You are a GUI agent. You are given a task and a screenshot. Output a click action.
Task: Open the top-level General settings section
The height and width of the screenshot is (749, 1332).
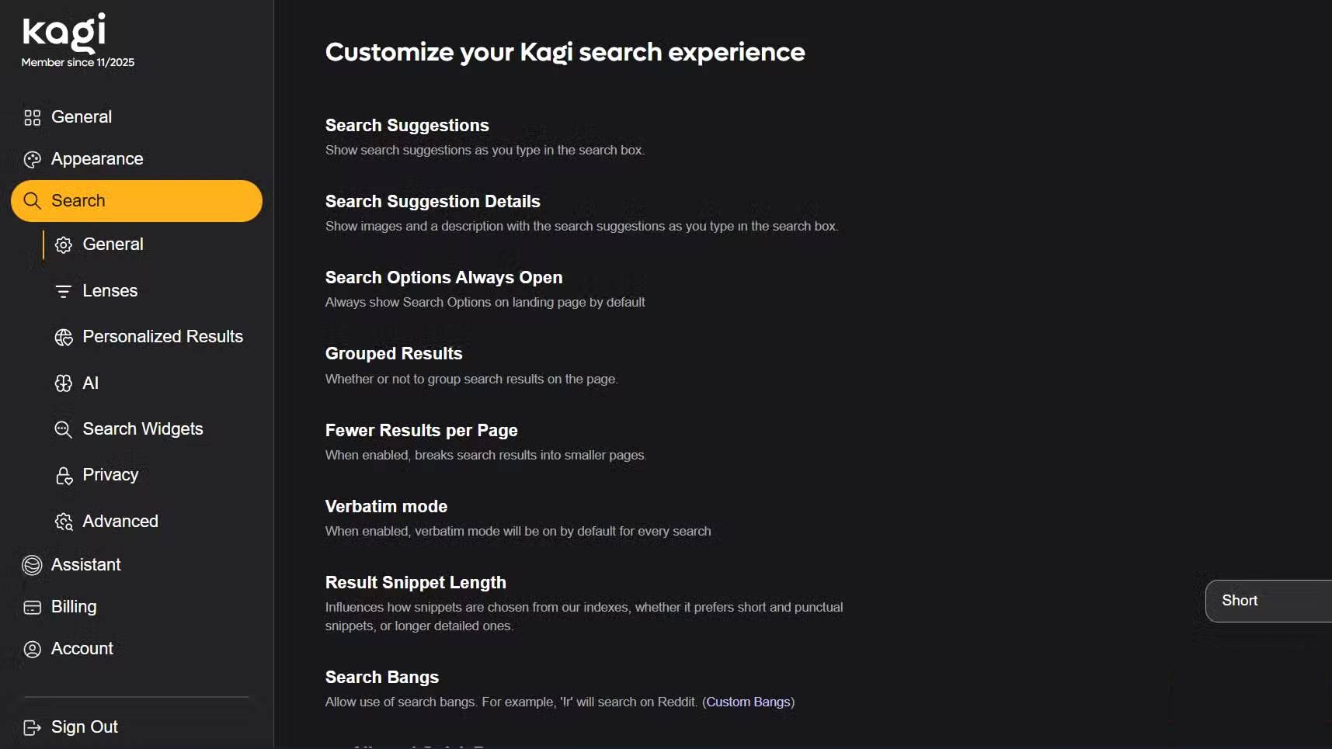click(81, 117)
